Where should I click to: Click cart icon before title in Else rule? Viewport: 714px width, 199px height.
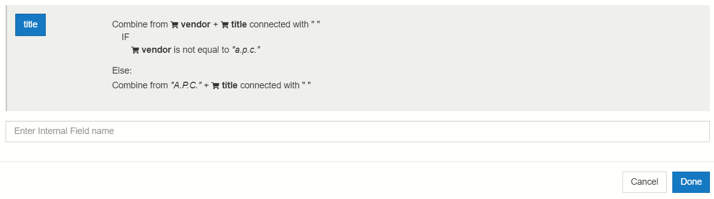[x=216, y=86]
